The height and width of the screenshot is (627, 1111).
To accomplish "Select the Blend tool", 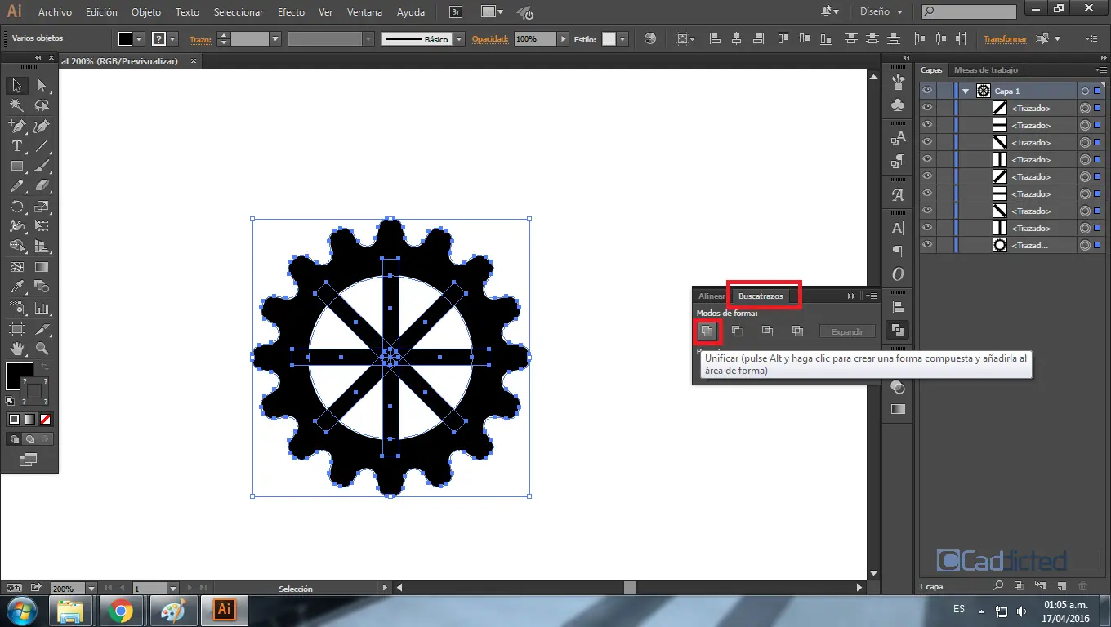I will click(42, 287).
